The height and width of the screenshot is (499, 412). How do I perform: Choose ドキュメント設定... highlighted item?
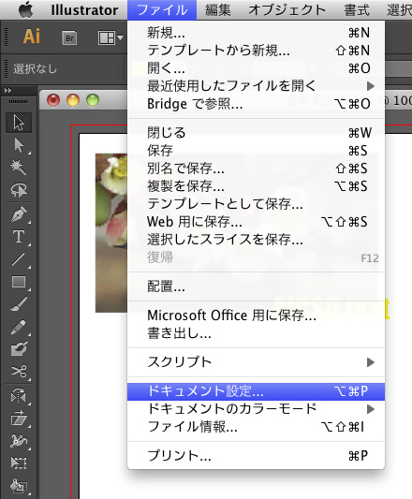pos(256,391)
